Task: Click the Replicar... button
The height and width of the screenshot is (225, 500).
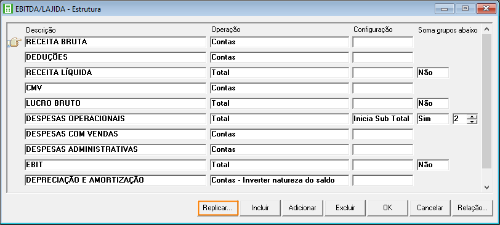Action: pos(218,208)
